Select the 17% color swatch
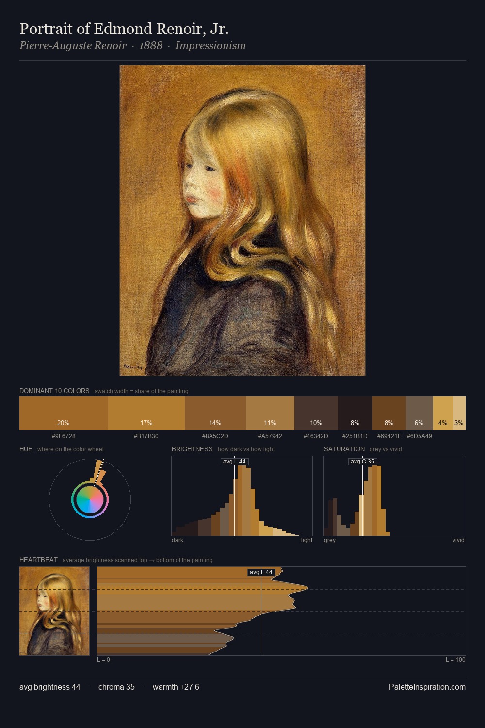The width and height of the screenshot is (485, 728). point(146,413)
